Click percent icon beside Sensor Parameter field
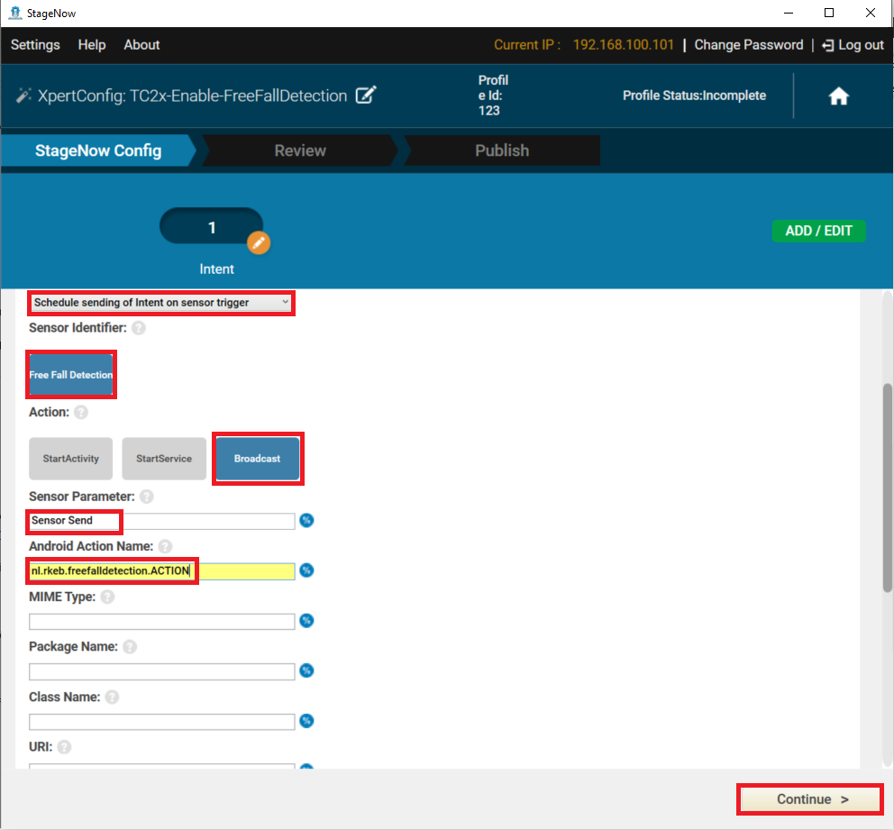The image size is (894, 830). [306, 521]
